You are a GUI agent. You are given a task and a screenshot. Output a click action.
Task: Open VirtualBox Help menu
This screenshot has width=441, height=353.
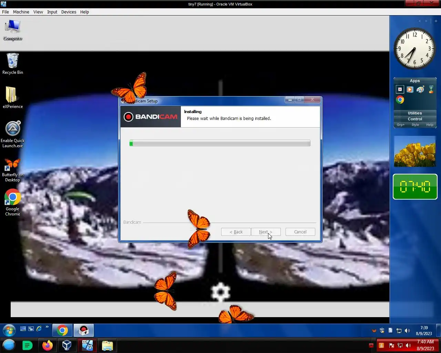click(84, 12)
